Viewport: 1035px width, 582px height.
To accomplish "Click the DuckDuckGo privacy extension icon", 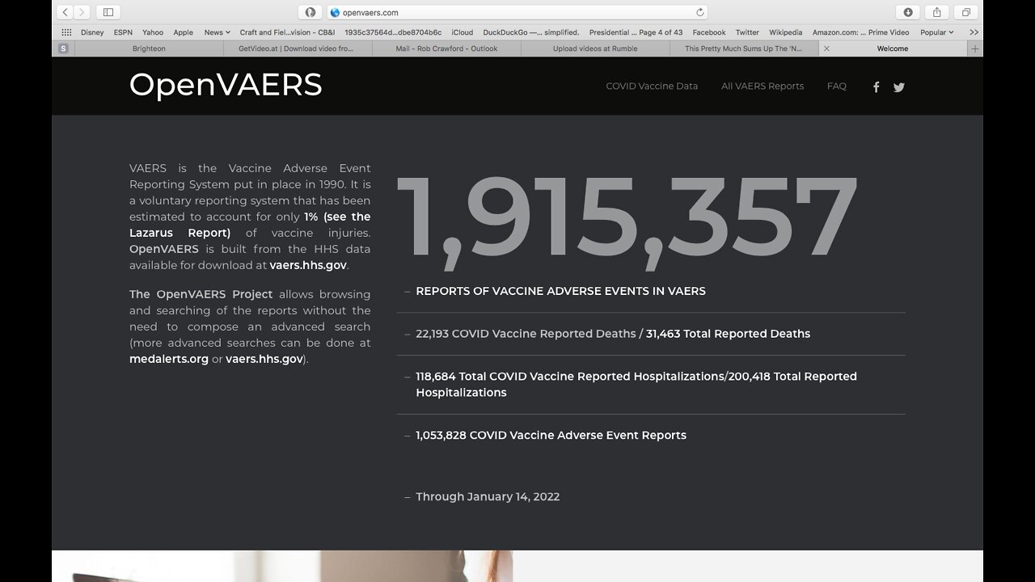I will click(x=310, y=12).
